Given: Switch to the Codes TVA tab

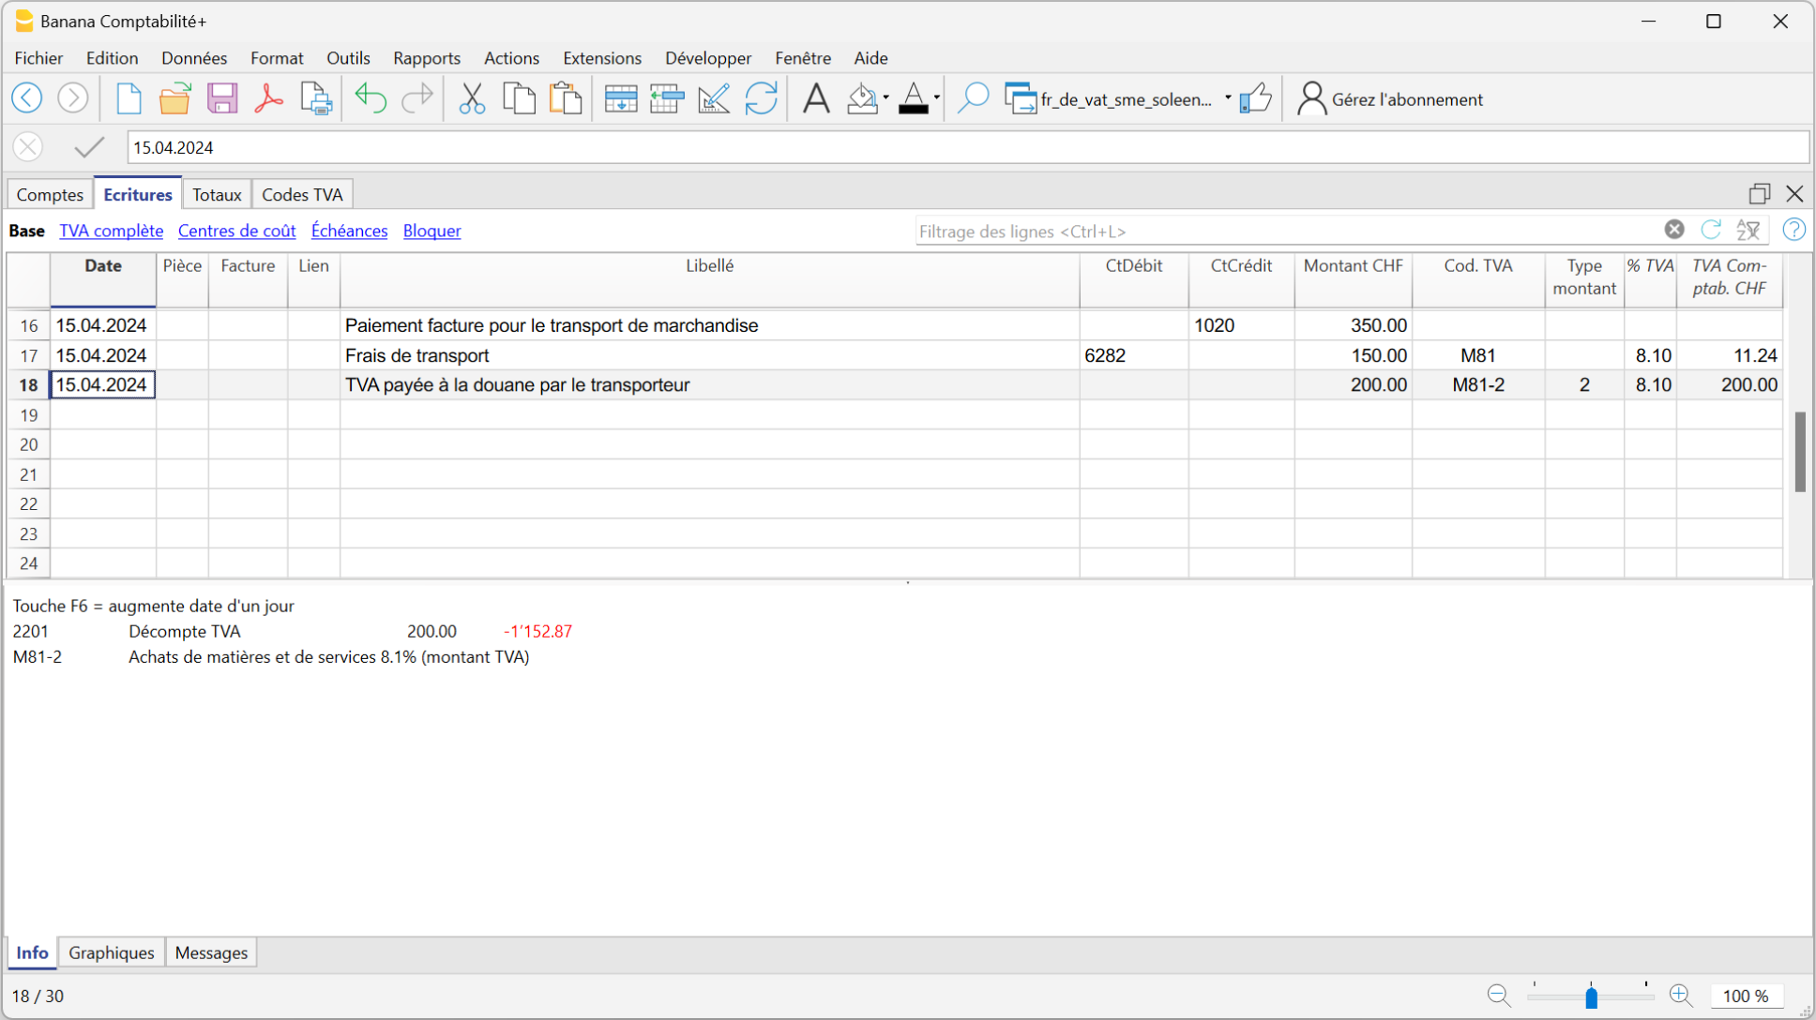Looking at the screenshot, I should [x=302, y=195].
